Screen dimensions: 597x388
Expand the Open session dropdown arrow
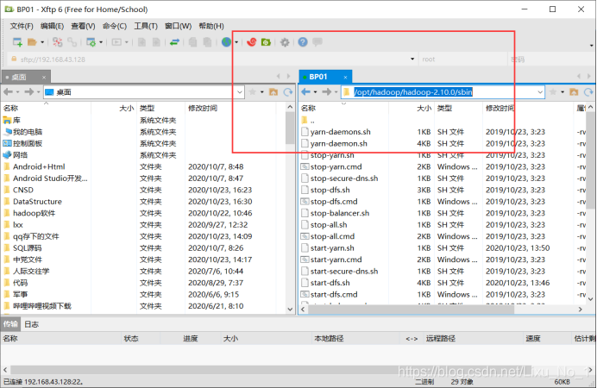[x=42, y=42]
